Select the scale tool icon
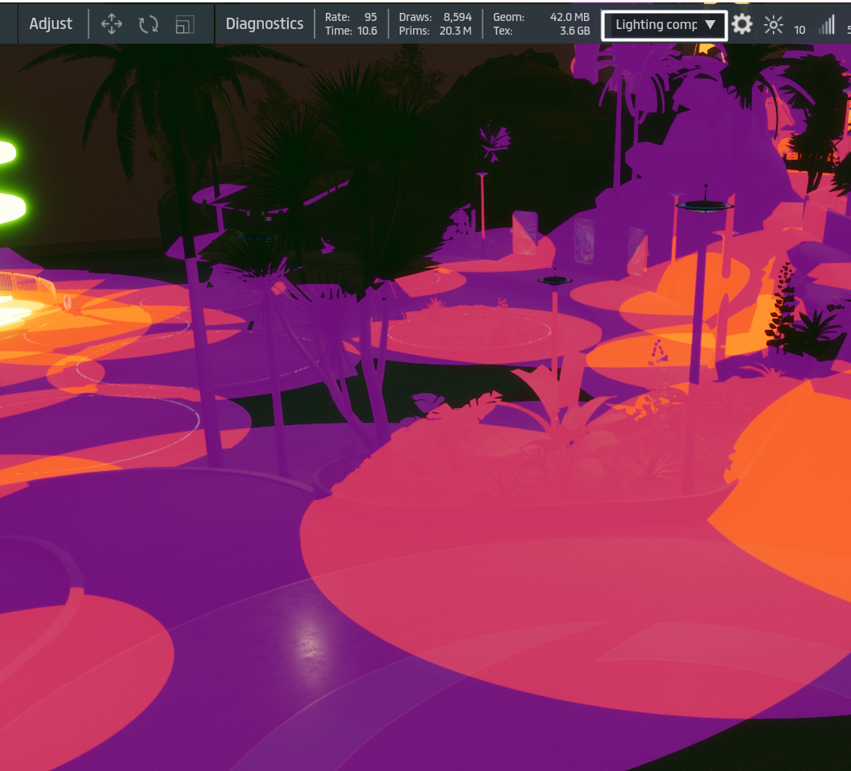851x771 pixels. click(185, 24)
